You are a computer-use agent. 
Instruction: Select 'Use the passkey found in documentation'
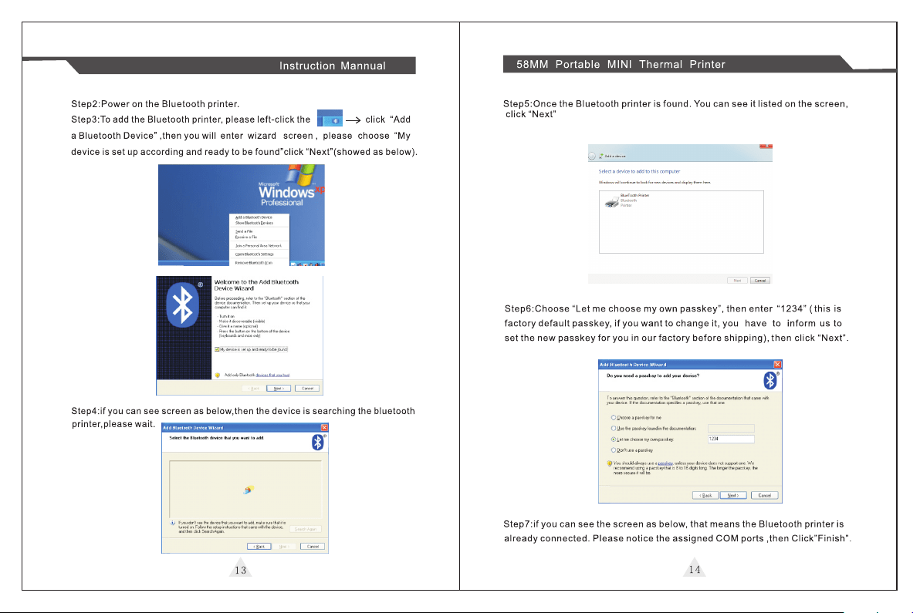(614, 429)
